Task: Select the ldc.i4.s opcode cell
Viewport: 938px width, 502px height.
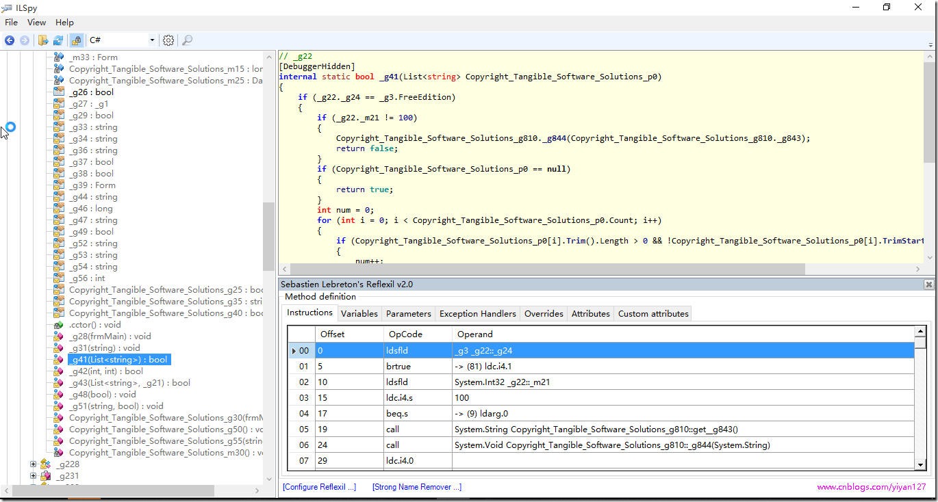Action: tap(418, 398)
